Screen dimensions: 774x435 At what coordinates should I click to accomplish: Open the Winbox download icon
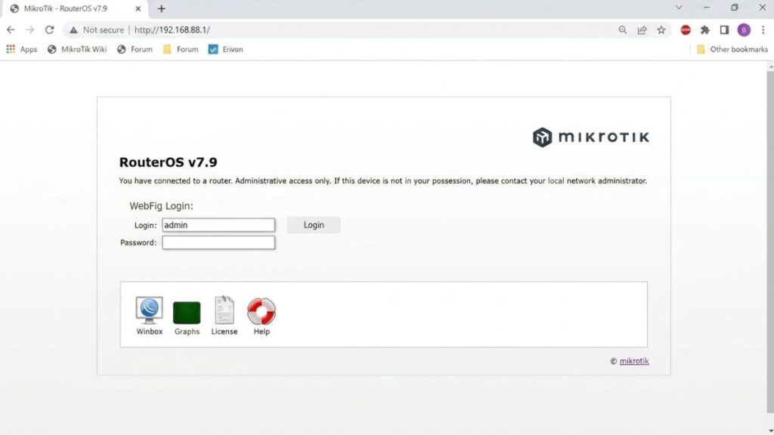(149, 316)
